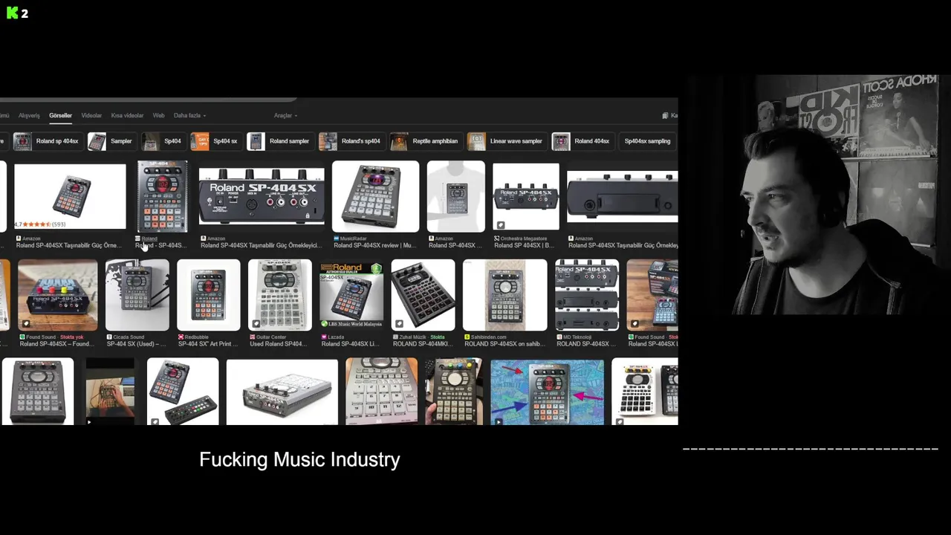951x535 pixels.
Task: Filter by Roland sp 404sx chip
Action: (46, 141)
